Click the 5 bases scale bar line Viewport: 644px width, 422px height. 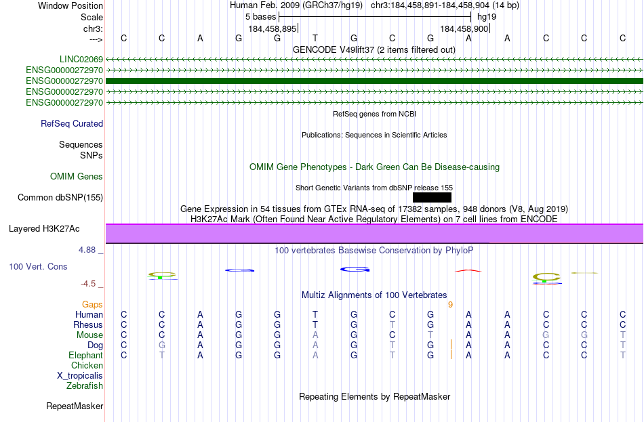(x=375, y=17)
